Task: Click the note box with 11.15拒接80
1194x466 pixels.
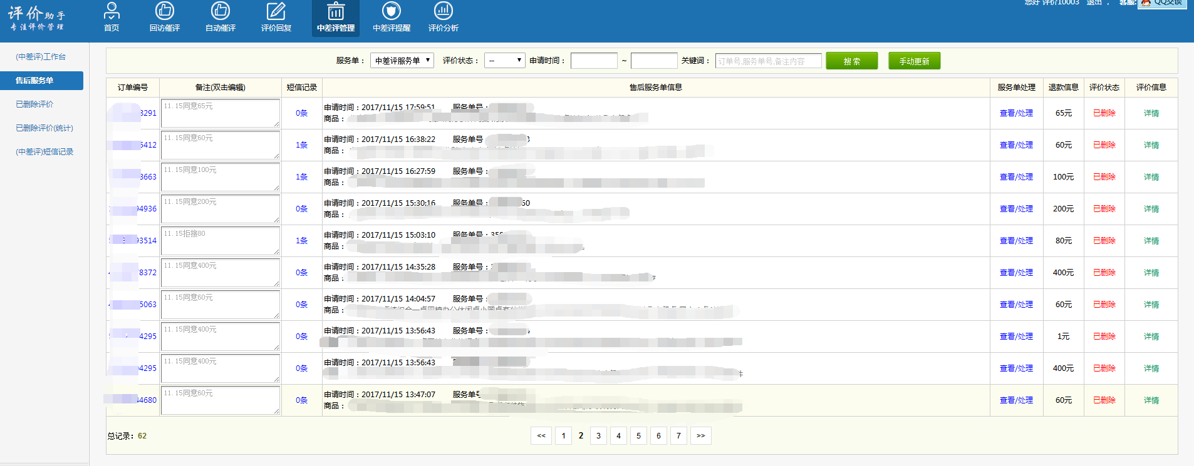Action: 220,241
